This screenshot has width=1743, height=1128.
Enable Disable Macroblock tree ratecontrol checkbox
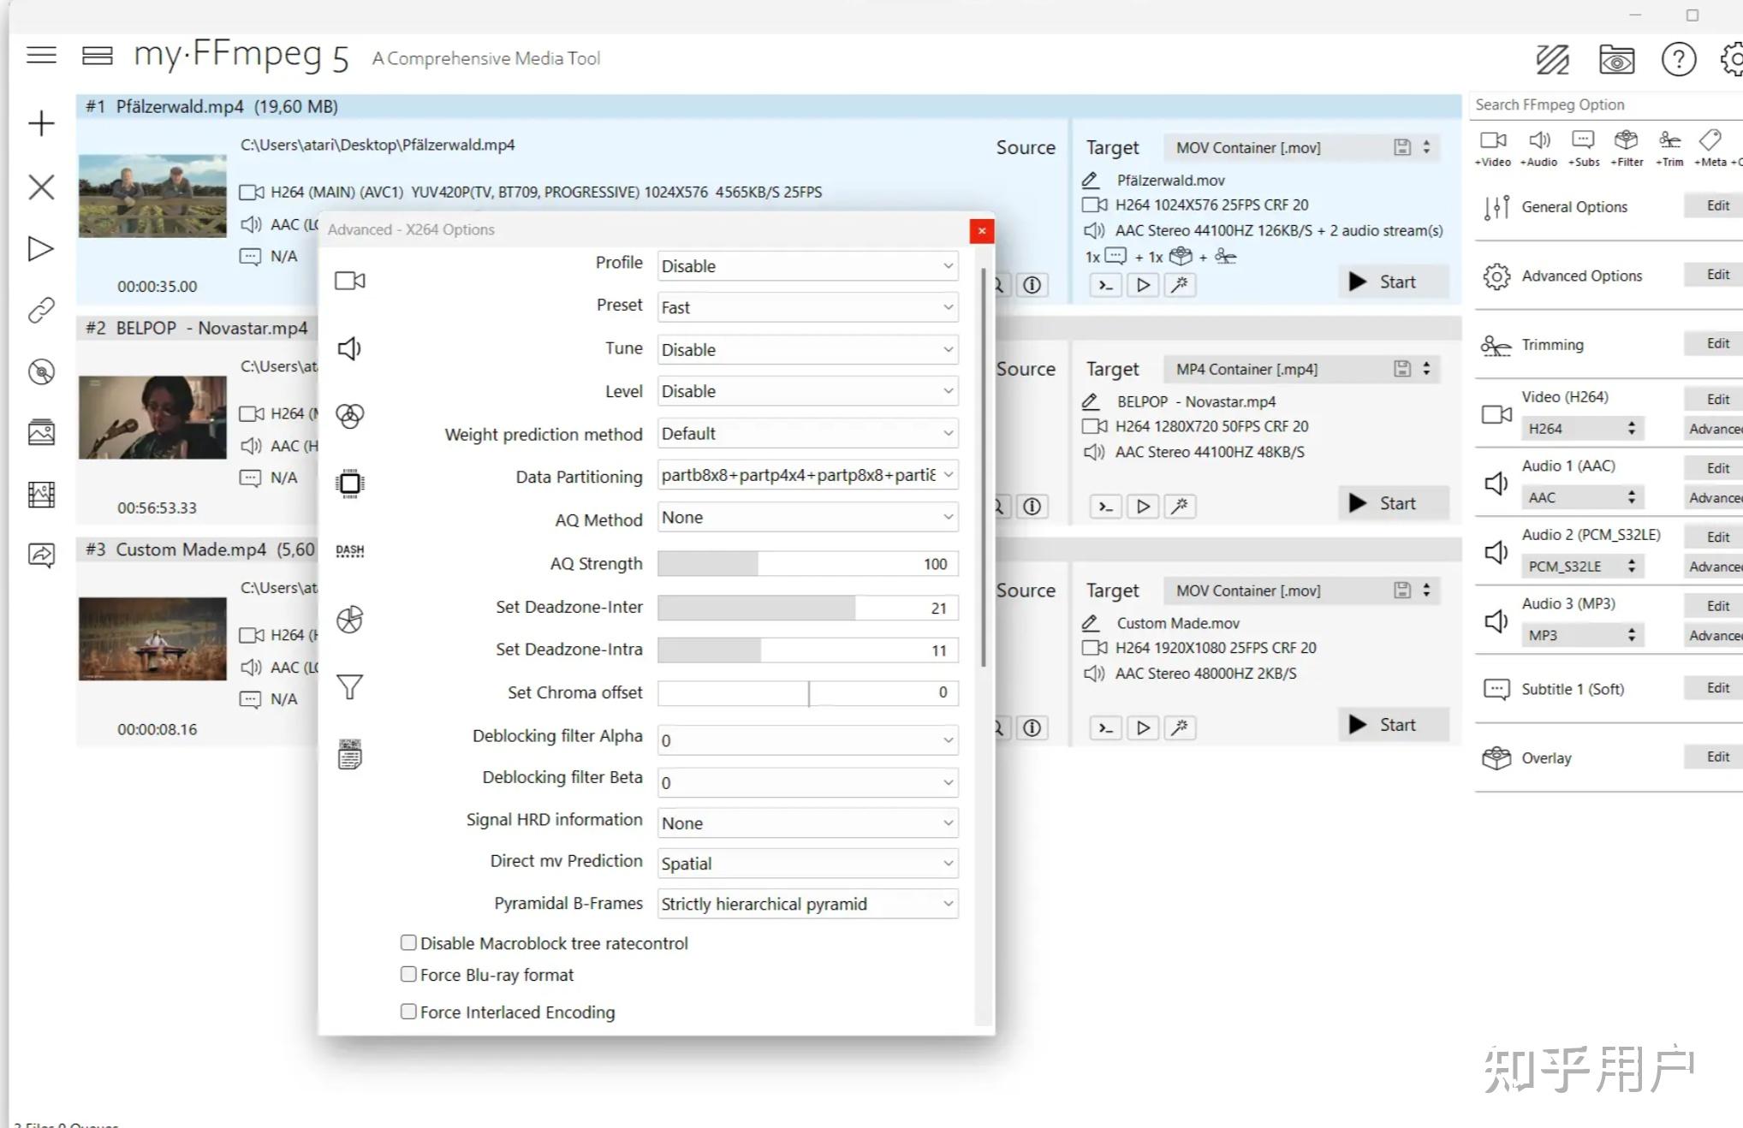pyautogui.click(x=408, y=942)
